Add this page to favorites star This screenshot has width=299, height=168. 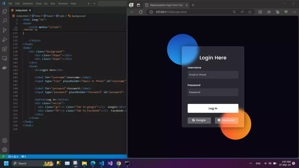pyautogui.click(x=250, y=12)
